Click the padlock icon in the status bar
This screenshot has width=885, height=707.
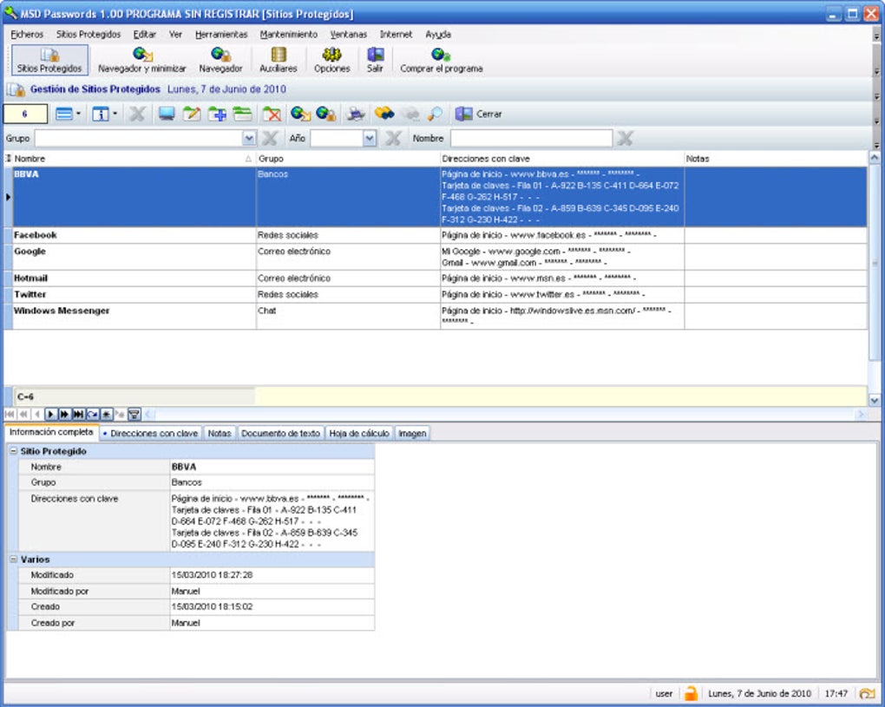(x=691, y=693)
